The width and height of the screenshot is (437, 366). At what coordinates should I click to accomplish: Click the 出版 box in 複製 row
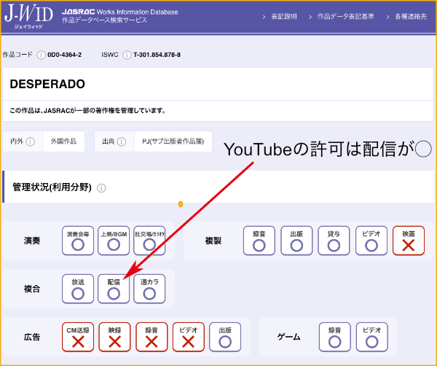point(296,241)
